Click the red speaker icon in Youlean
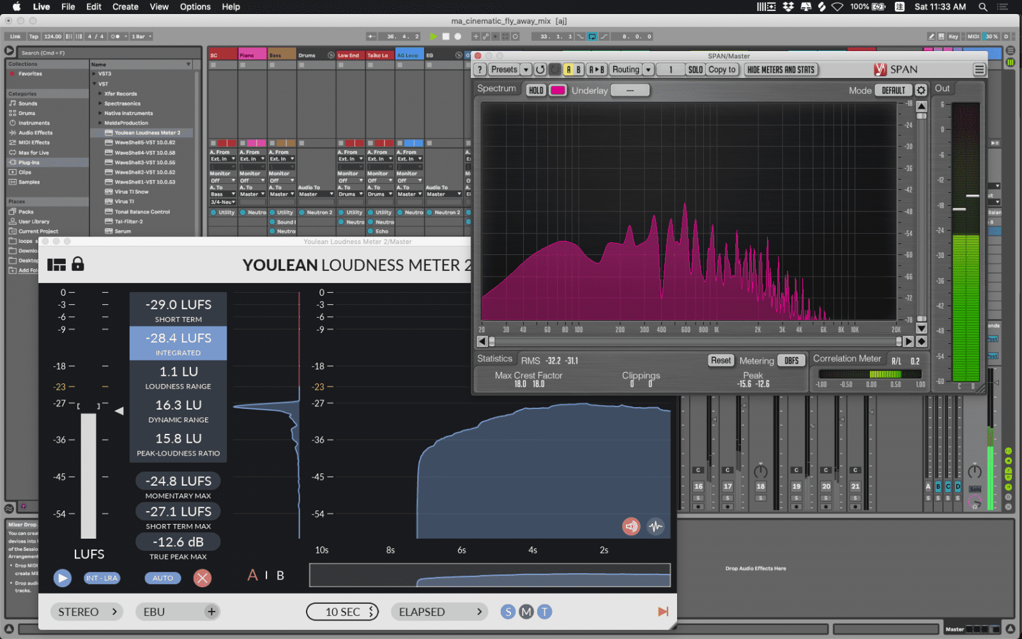The image size is (1022, 639). tap(631, 527)
